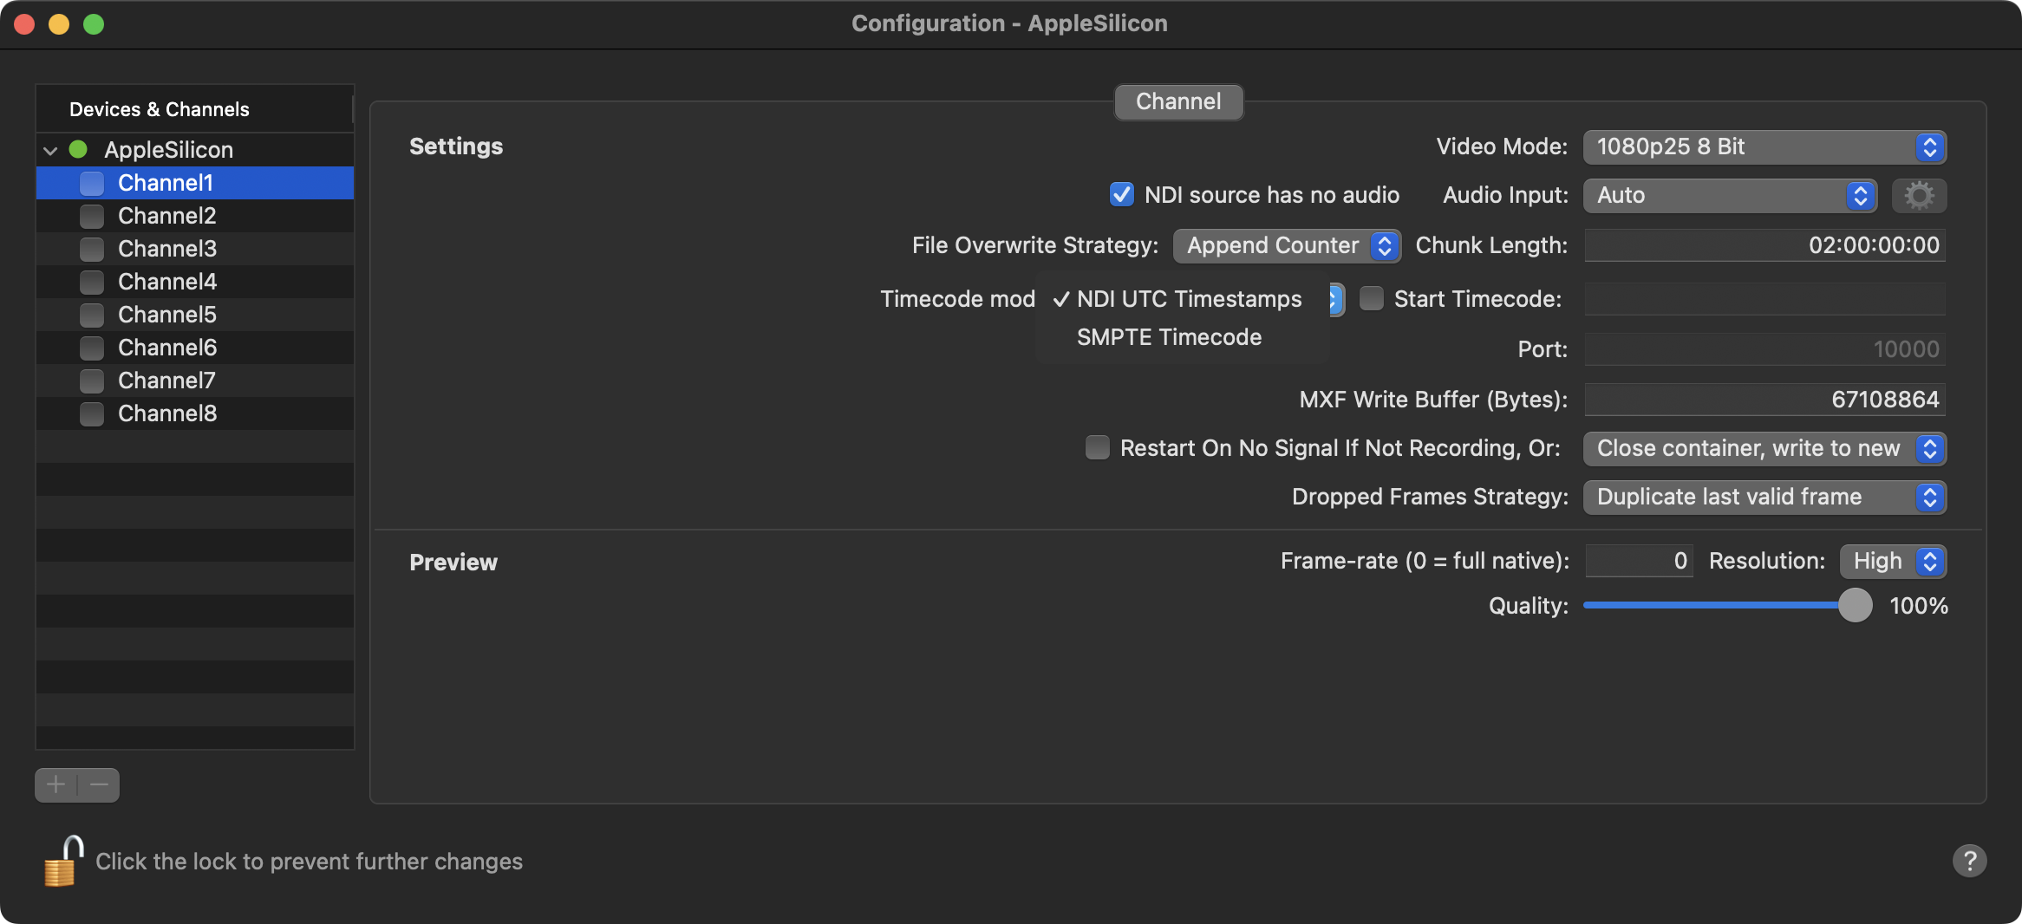Remove selected item with the minus button
This screenshot has width=2022, height=924.
click(99, 785)
